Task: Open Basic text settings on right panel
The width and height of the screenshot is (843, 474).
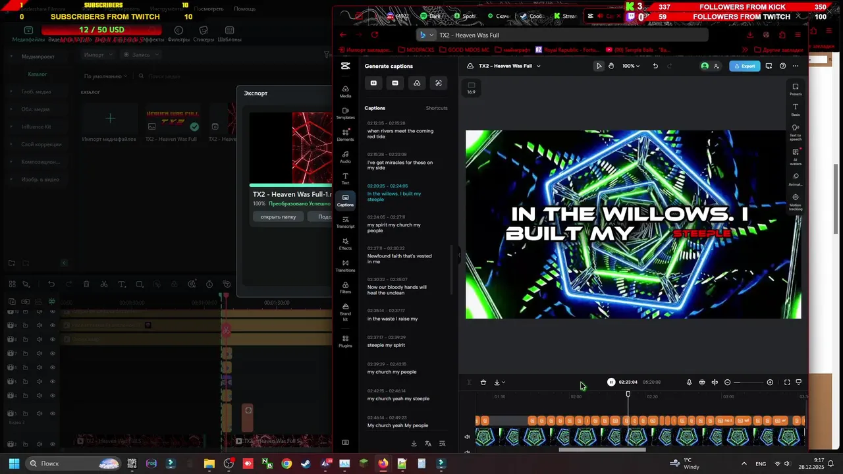Action: pos(796,110)
